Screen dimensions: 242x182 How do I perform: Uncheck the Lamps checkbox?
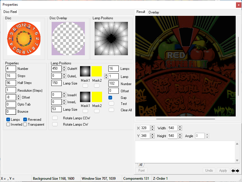click(x=8, y=120)
